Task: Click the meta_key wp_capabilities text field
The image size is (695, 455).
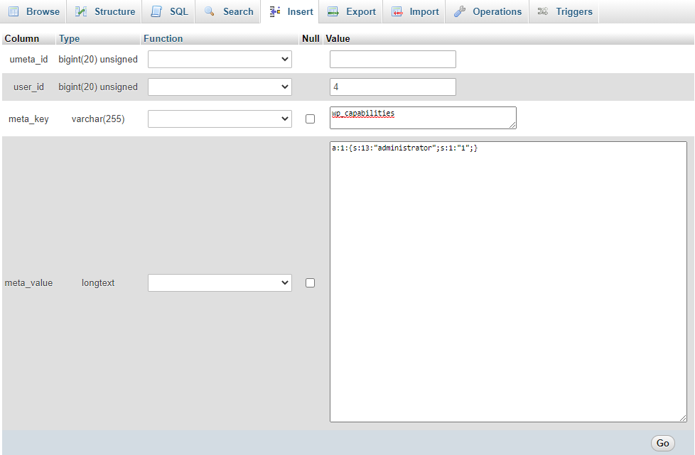Action: click(423, 118)
